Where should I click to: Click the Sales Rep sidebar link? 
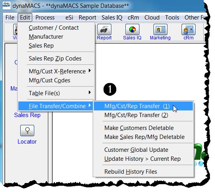pyautogui.click(x=27, y=115)
